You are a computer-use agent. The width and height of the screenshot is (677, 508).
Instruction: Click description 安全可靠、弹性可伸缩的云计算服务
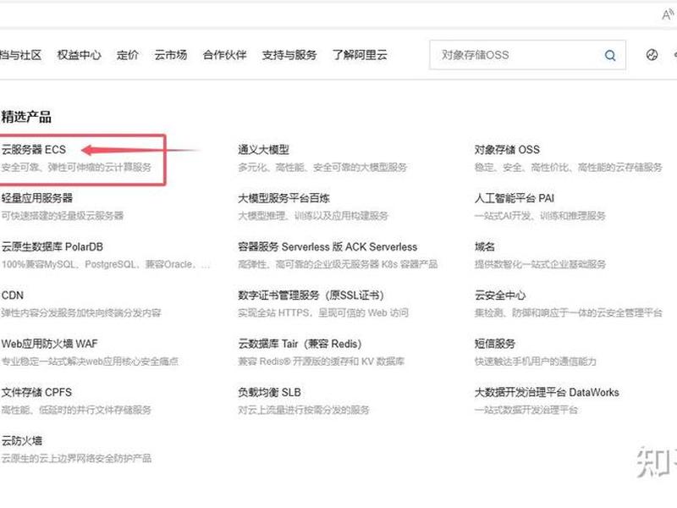[76, 167]
